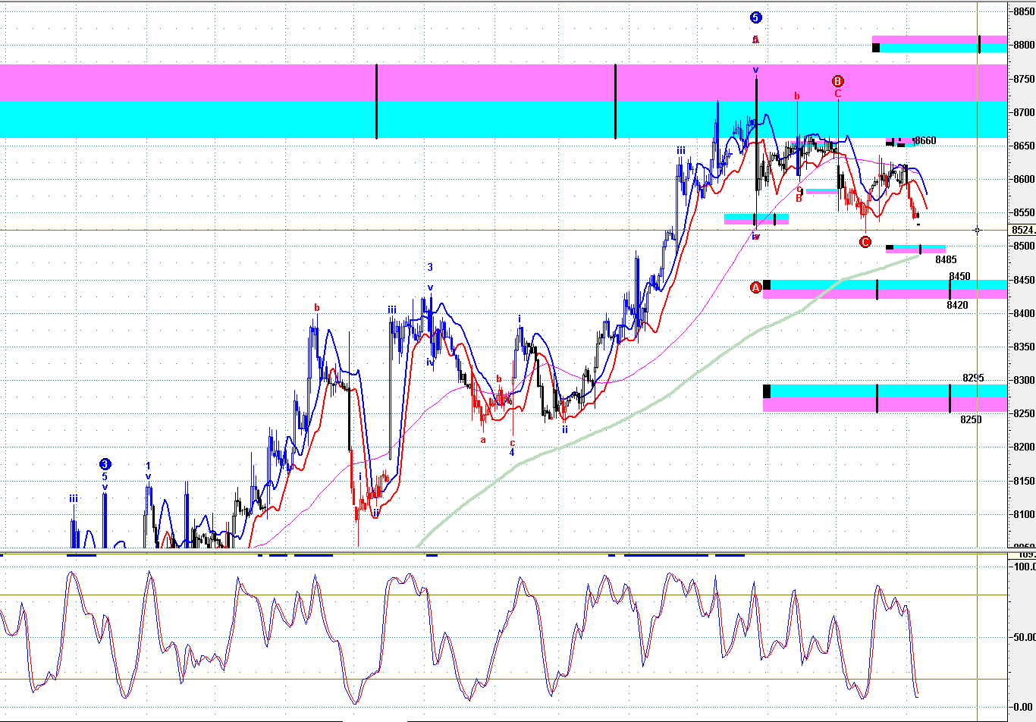Select the circled red B wave marker
The width and height of the screenshot is (1036, 722).
click(838, 81)
